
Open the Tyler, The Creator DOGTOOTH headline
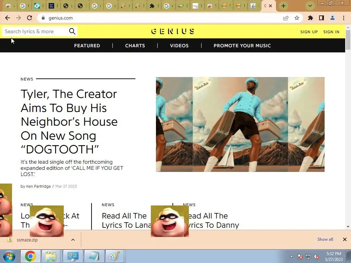[x=69, y=122]
